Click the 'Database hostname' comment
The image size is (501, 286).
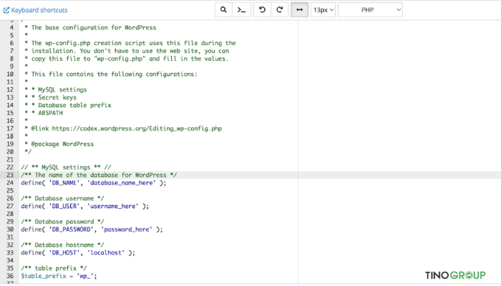[63, 245]
